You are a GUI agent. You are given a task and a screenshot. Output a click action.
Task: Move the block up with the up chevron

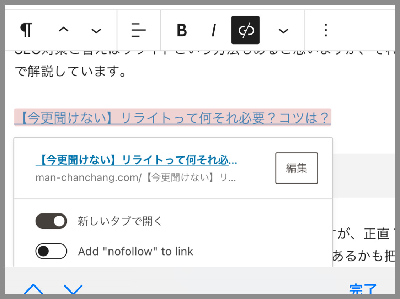click(63, 30)
